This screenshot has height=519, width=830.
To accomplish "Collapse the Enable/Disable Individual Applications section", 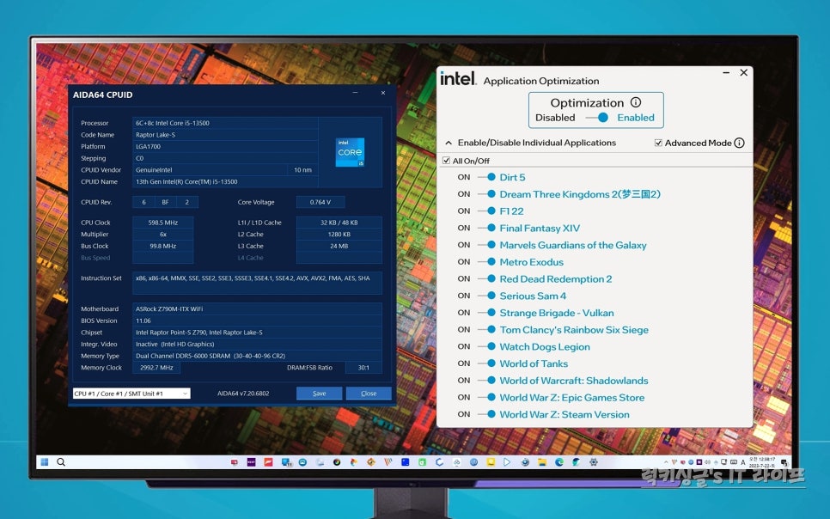I will click(x=449, y=143).
